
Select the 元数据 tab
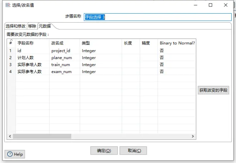[45, 26]
